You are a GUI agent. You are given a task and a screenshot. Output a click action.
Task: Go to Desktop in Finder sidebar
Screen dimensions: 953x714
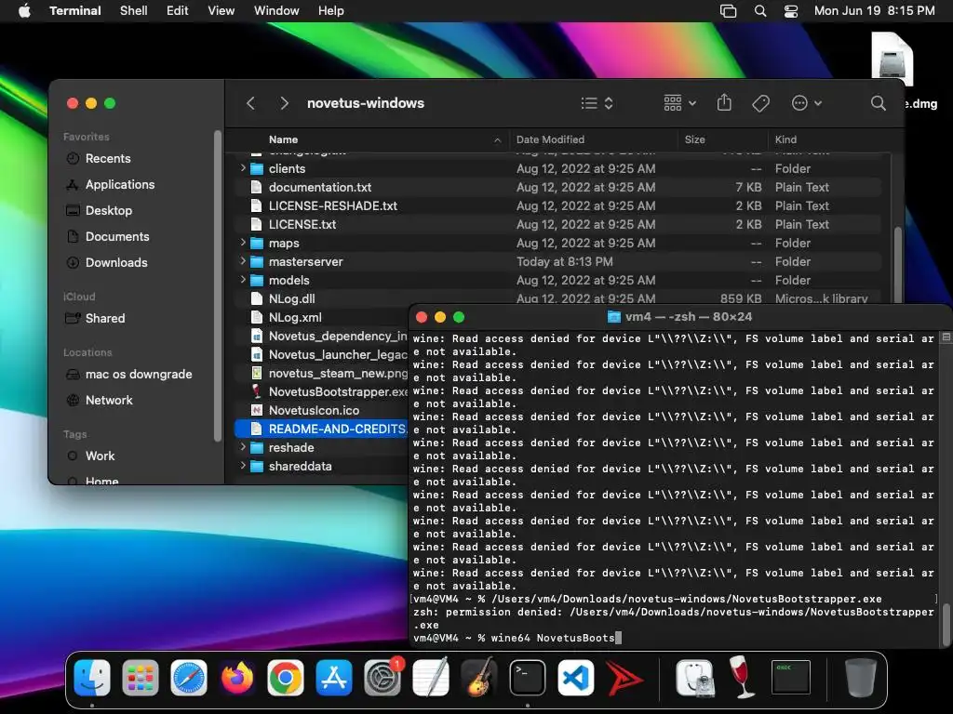(108, 211)
